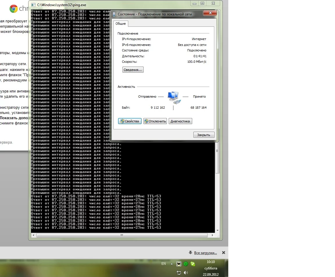Run the Диагностика button

point(180,121)
